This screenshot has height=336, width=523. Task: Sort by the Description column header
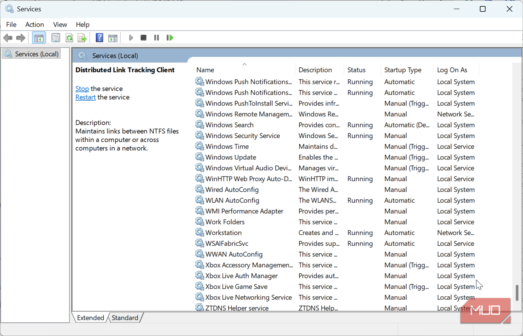point(319,70)
